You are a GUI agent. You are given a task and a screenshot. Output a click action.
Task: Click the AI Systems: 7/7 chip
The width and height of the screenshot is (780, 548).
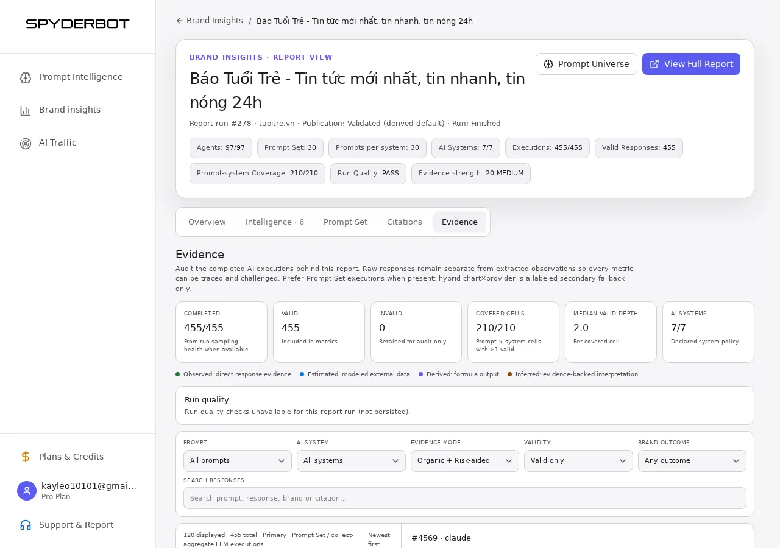click(466, 148)
